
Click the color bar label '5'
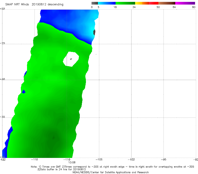(x=98, y=7)
